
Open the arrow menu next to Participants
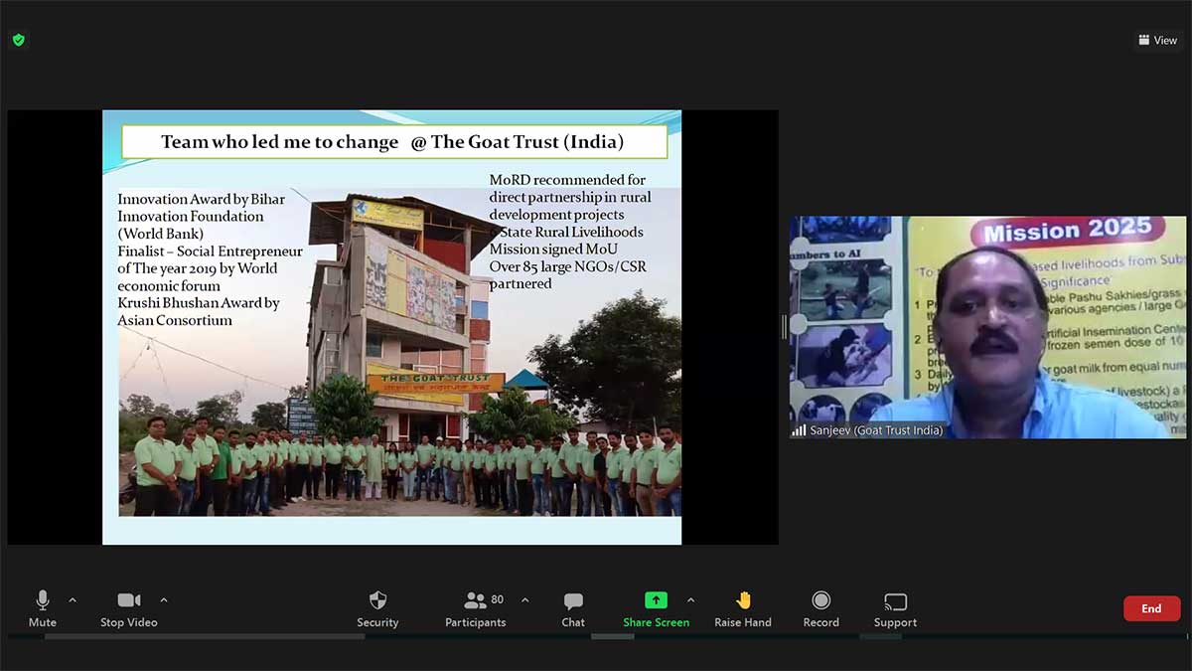(524, 600)
